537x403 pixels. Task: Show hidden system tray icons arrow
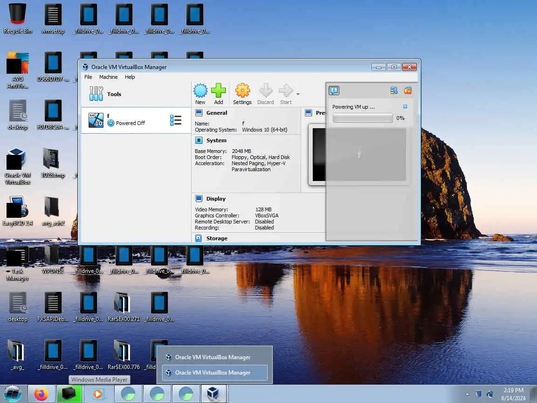point(467,395)
